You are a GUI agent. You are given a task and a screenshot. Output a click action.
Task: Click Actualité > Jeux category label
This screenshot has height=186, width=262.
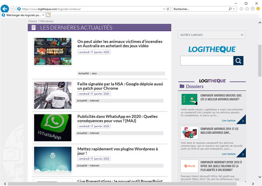(x=88, y=74)
